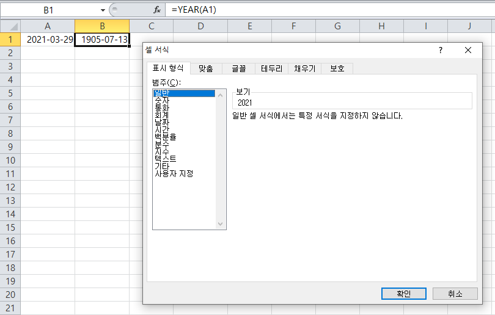Select column E header
Viewport: 495px width, 315px height.
click(x=250, y=26)
